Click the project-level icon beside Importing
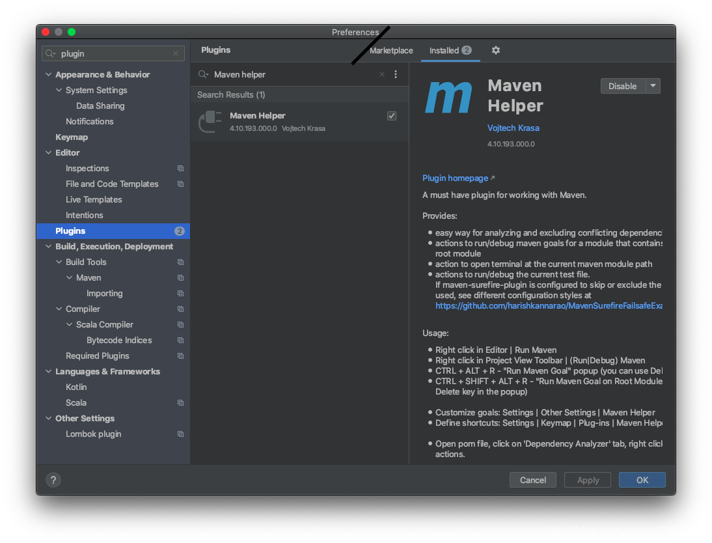The image size is (712, 543). tap(180, 294)
